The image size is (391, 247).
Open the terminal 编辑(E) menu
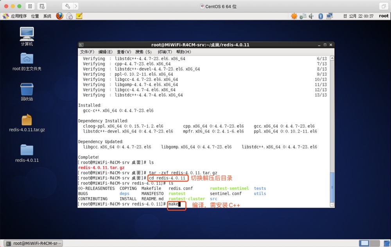click(105, 52)
